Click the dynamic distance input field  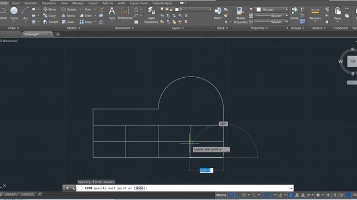click(206, 171)
